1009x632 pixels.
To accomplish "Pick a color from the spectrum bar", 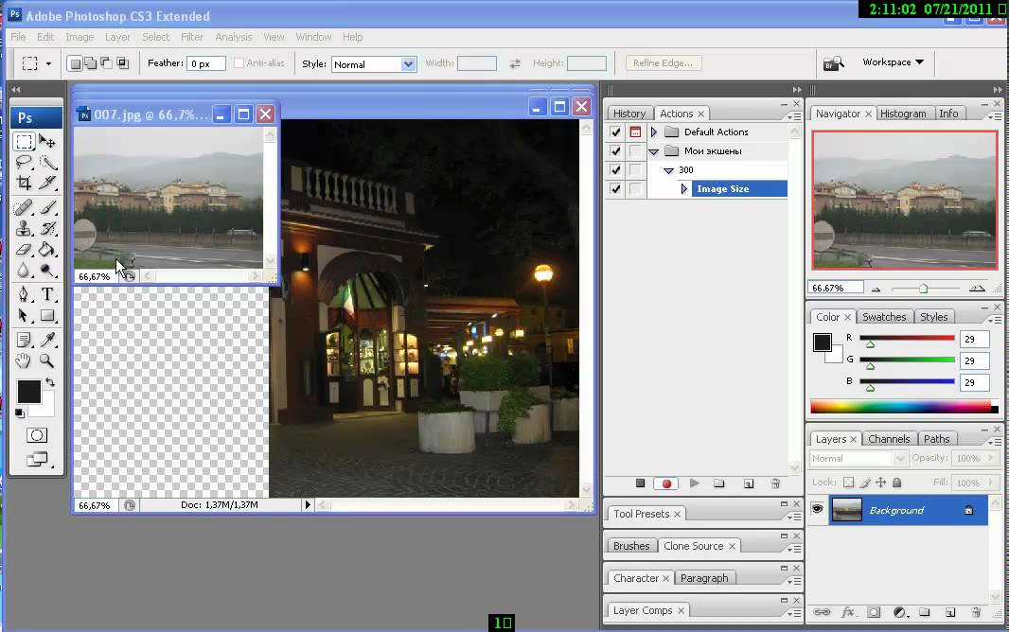I will tap(904, 406).
